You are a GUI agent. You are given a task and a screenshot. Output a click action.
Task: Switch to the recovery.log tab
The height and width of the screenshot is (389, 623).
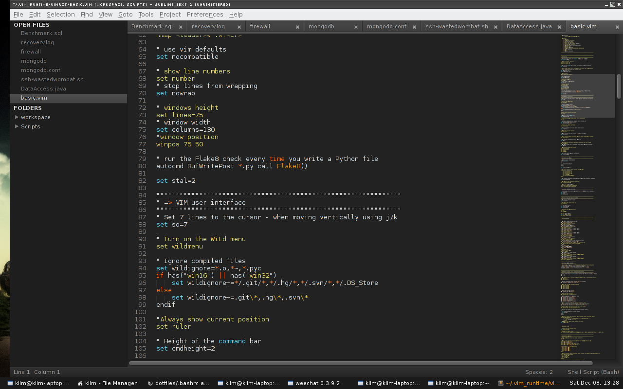click(208, 26)
